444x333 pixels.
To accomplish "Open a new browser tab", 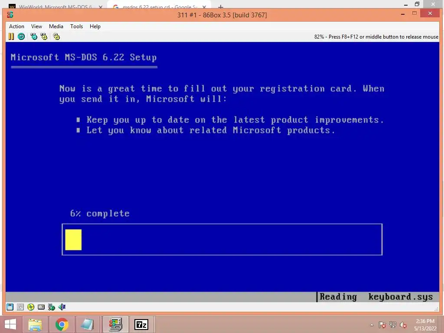I will click(x=221, y=6).
